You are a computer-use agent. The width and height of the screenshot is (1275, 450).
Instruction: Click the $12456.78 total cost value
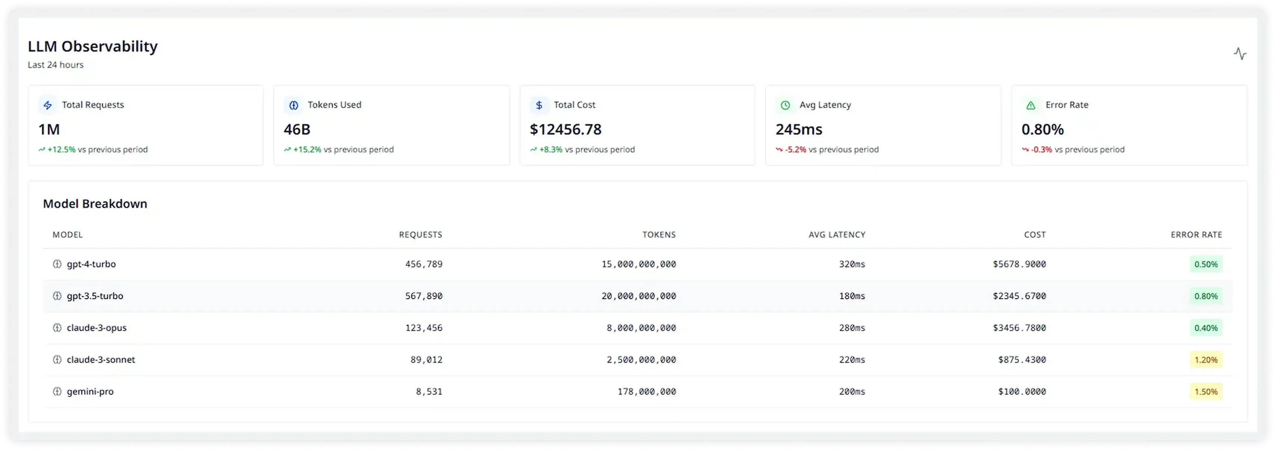coord(565,129)
